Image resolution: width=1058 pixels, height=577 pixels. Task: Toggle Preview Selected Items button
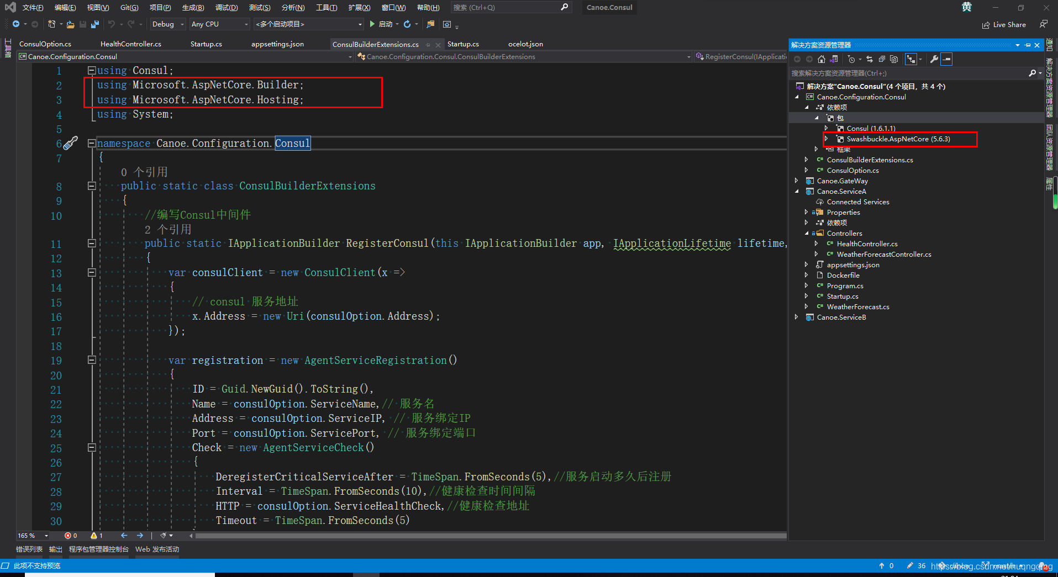946,59
